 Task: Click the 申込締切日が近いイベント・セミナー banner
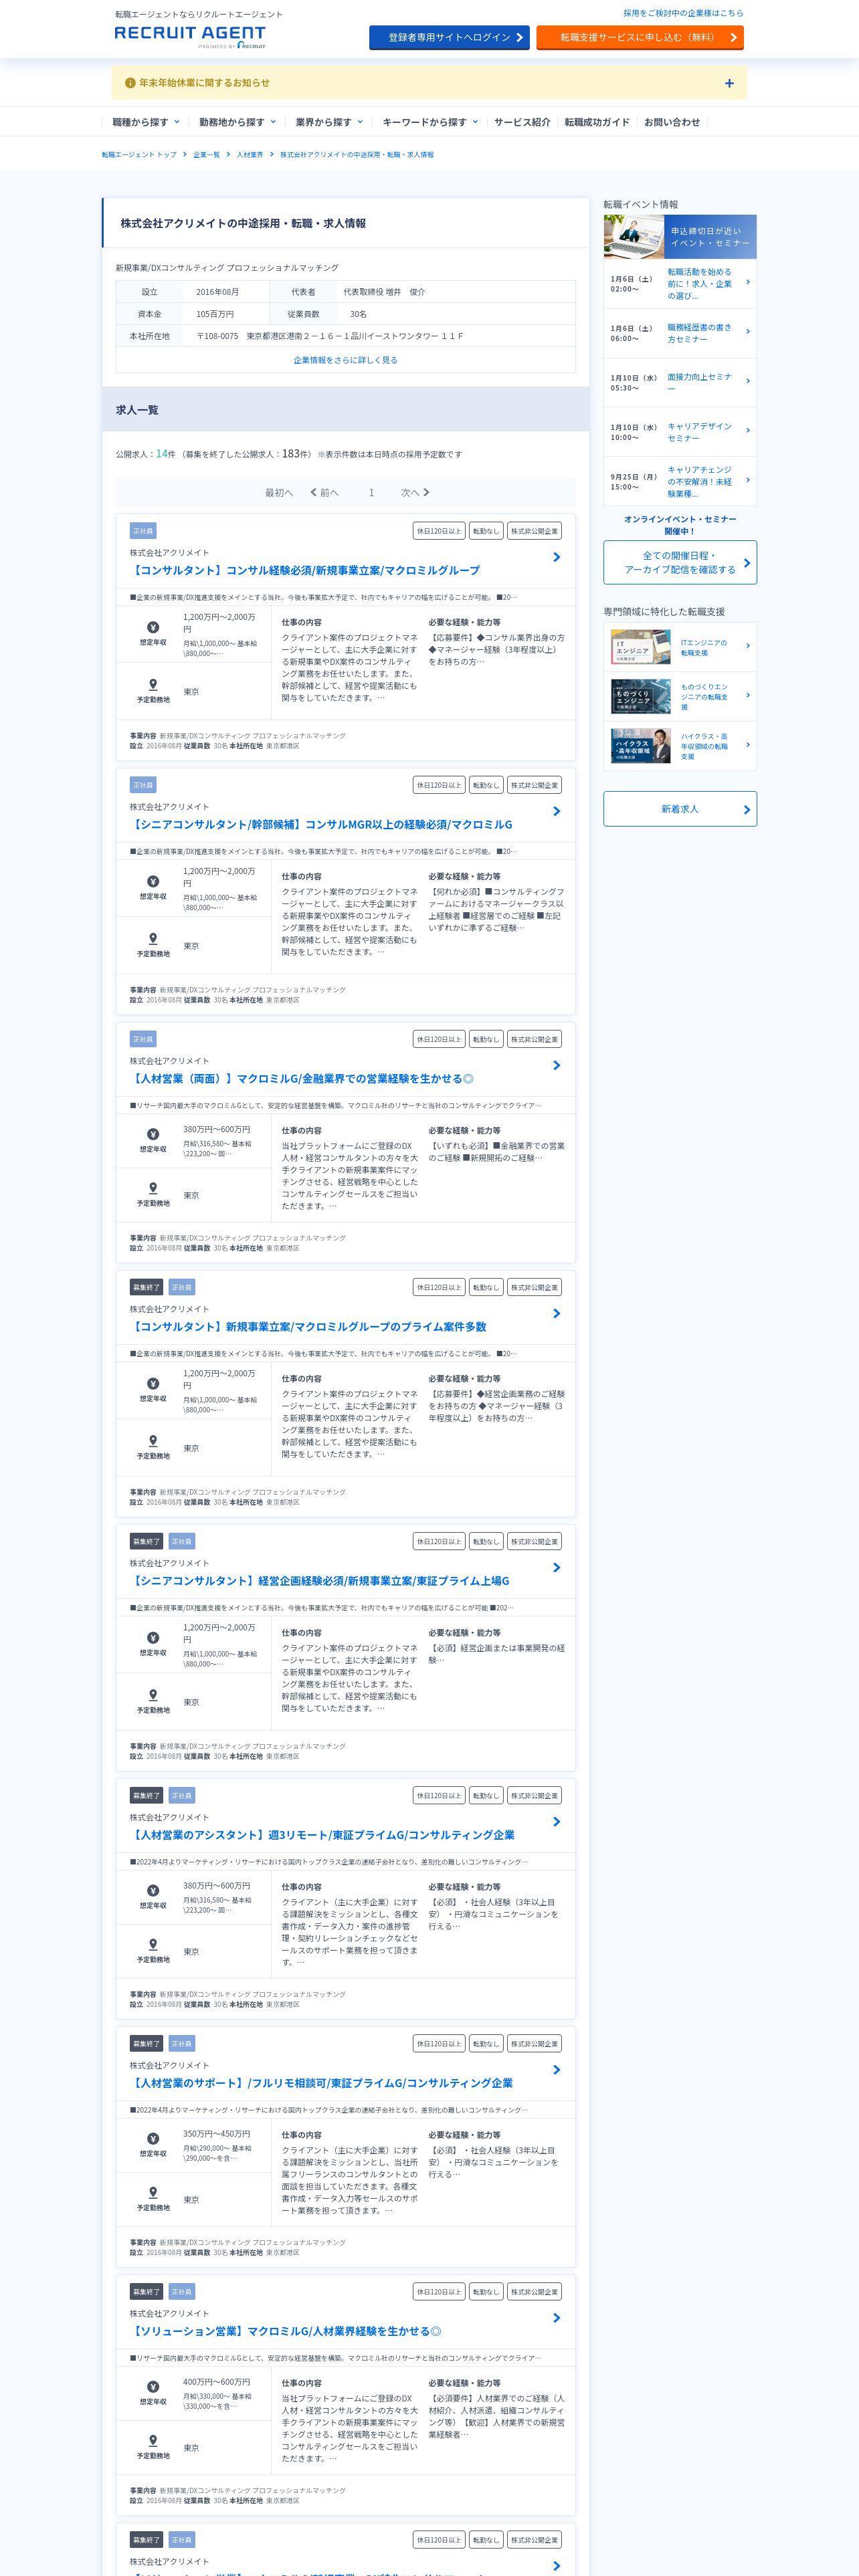(x=680, y=237)
